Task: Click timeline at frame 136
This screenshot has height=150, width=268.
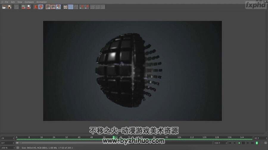Action: click(229, 138)
